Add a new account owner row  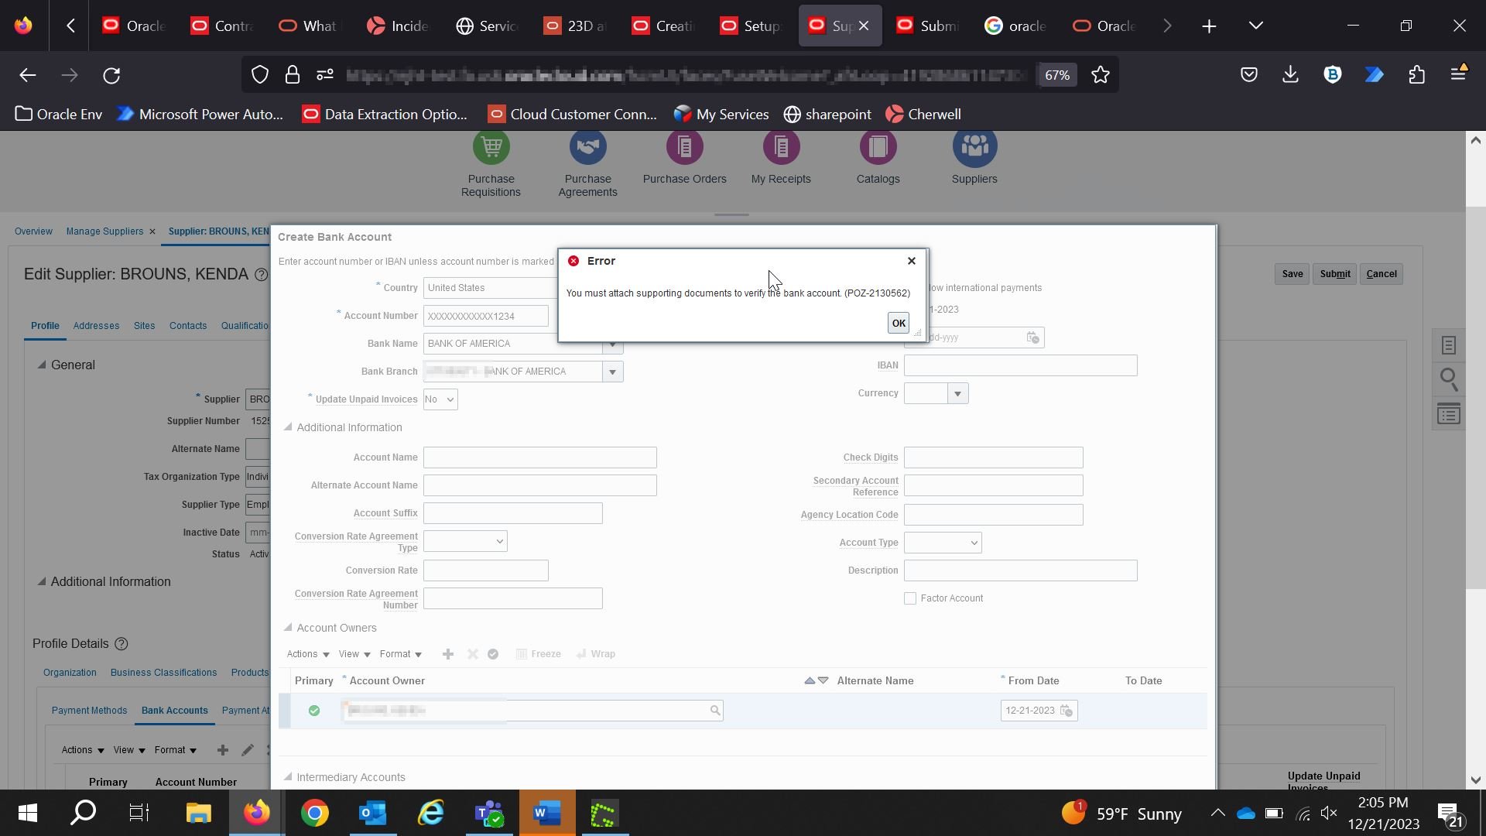pyautogui.click(x=447, y=654)
